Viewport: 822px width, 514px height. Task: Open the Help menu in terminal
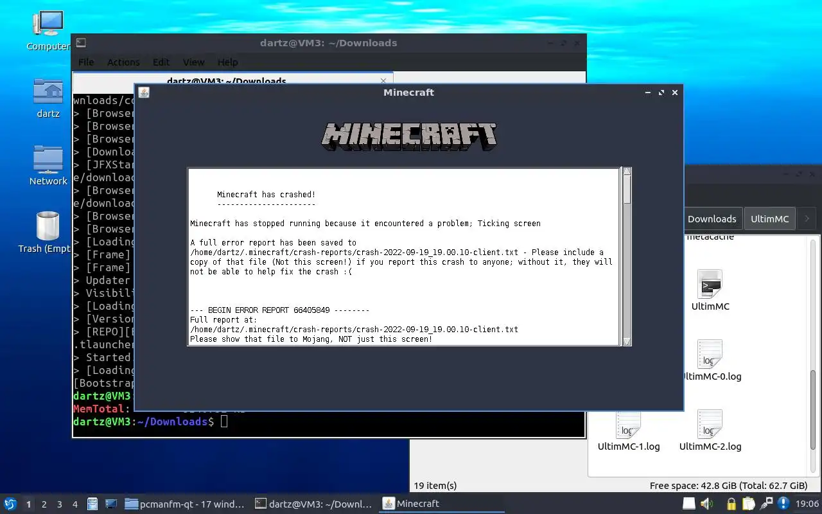[227, 62]
